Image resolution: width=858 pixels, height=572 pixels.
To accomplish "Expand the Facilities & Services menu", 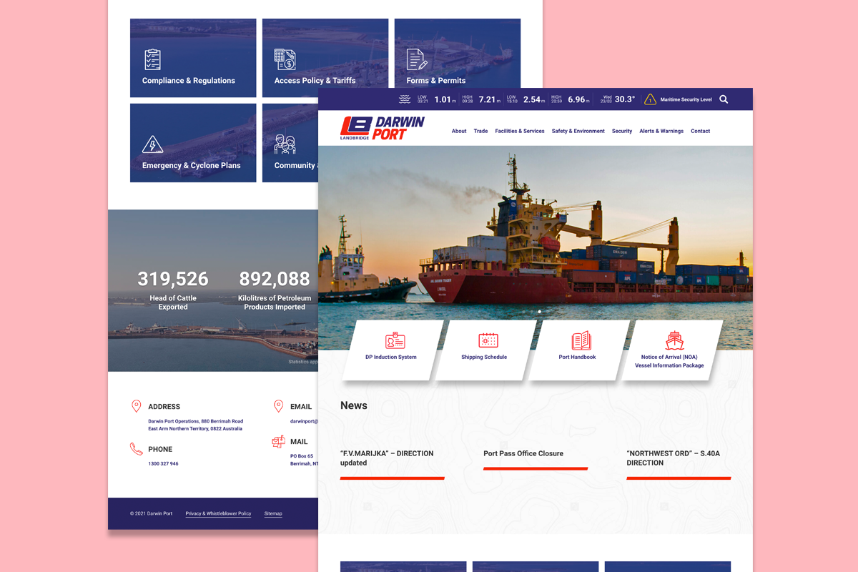I will 520,132.
